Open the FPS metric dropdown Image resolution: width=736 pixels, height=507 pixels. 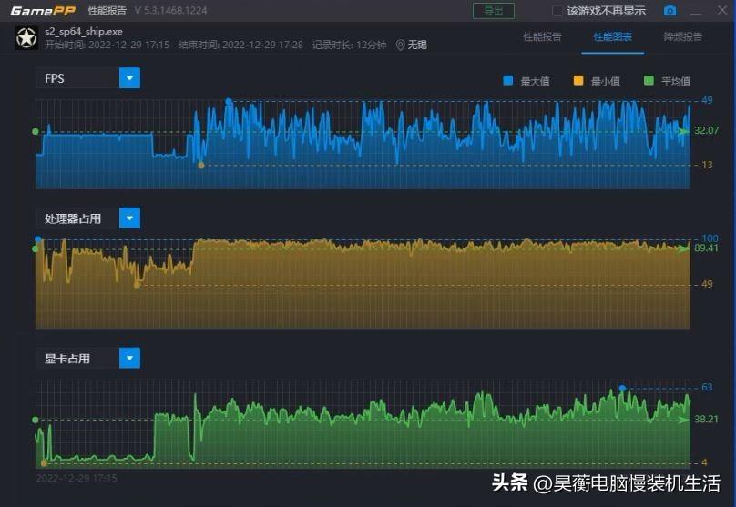(129, 78)
